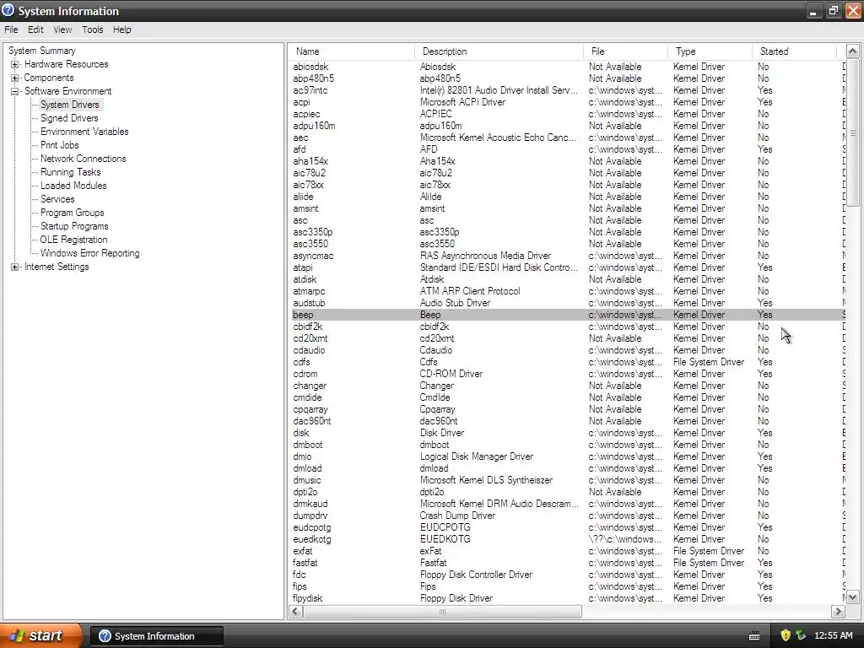
Task: Select Services tree item
Action: (x=57, y=199)
